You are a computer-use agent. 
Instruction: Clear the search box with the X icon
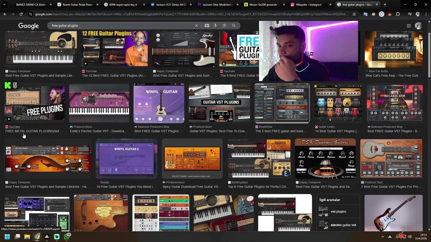[x=196, y=26]
